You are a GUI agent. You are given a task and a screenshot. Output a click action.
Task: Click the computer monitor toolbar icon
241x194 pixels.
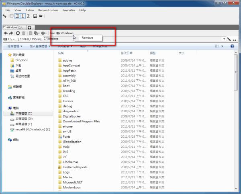coord(35,16)
